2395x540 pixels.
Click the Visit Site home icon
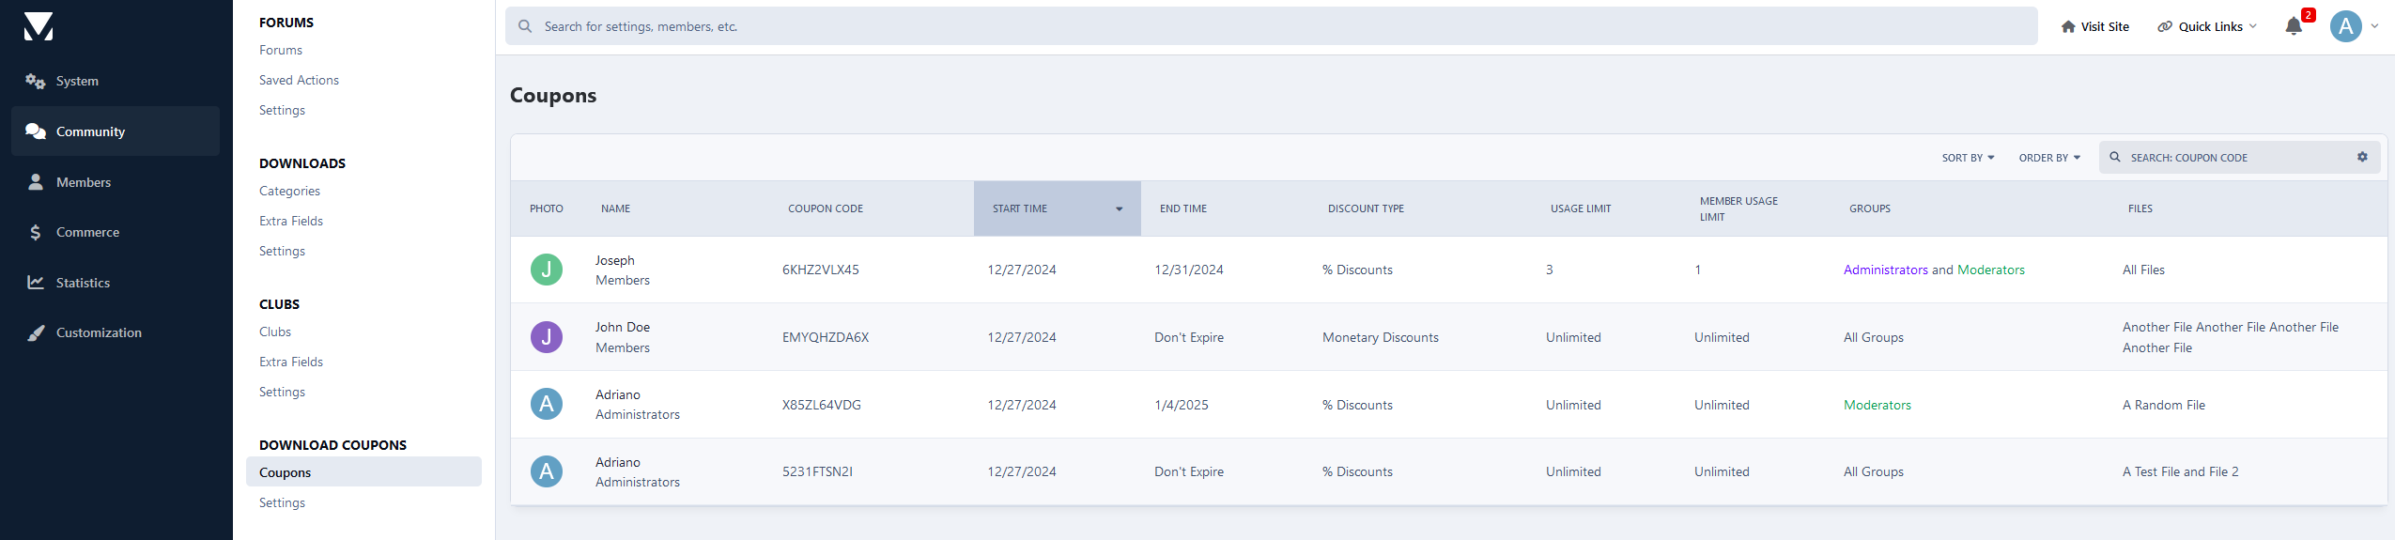coord(2068,26)
